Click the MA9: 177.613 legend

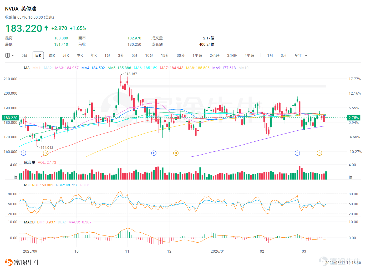[224, 68]
